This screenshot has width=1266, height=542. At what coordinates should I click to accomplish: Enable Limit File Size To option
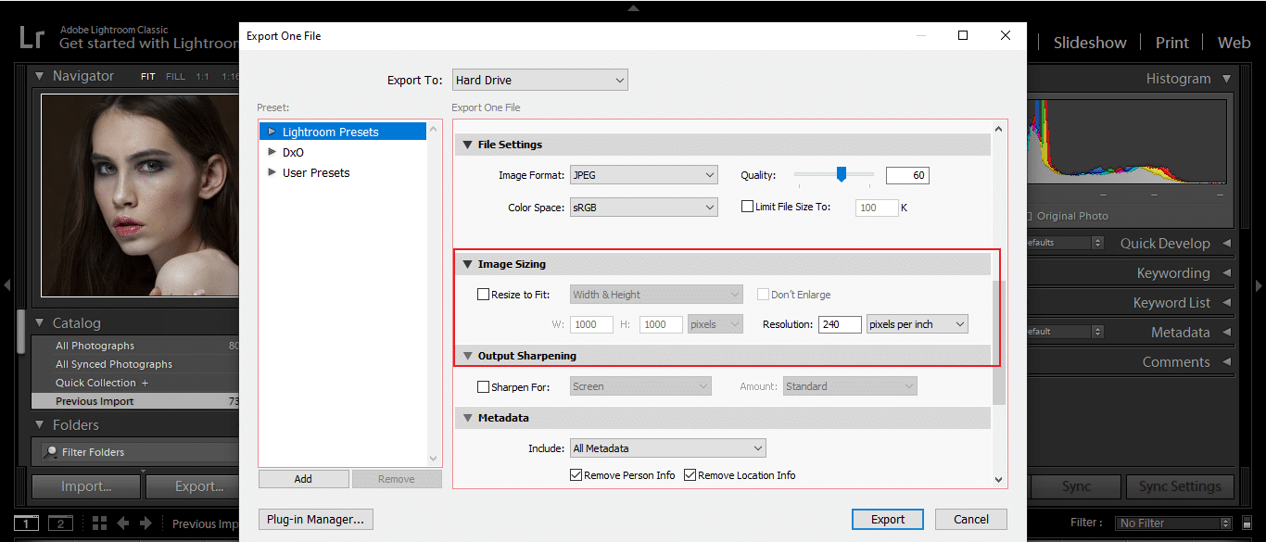point(747,206)
